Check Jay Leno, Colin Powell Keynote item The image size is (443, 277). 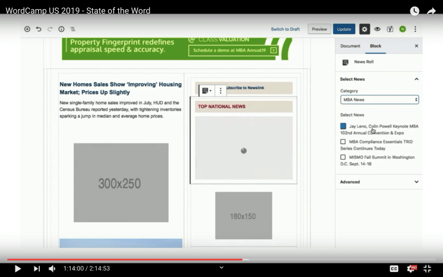(x=343, y=126)
